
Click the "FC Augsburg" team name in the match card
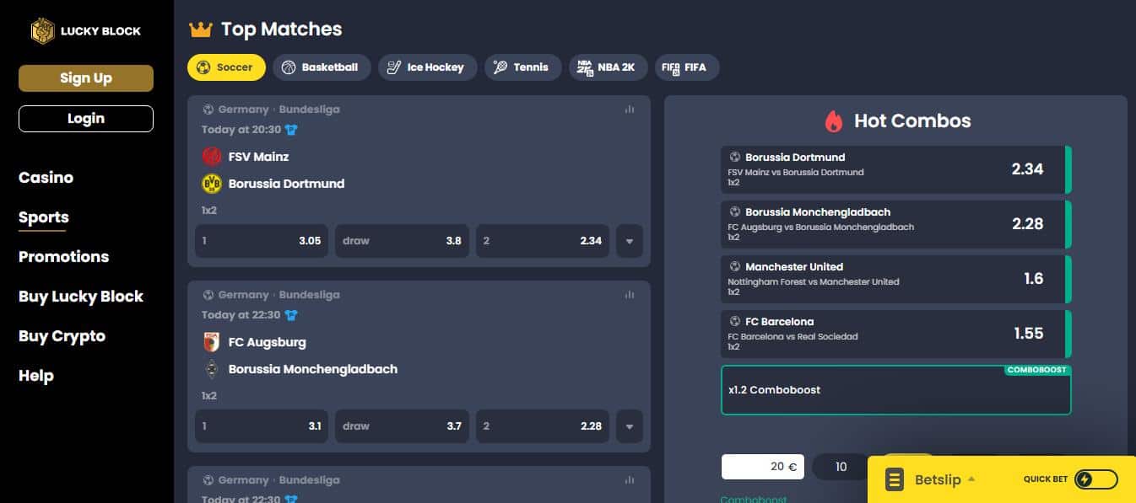click(268, 342)
